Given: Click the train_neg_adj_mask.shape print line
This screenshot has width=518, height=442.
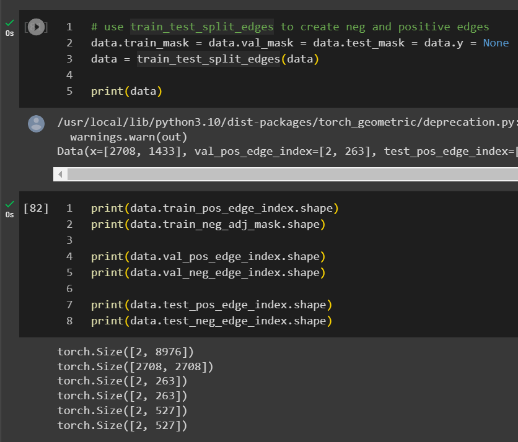Looking at the screenshot, I should tap(208, 224).
